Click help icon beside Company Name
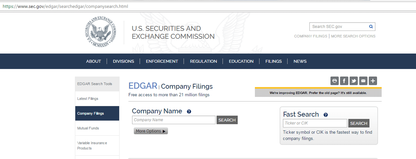Viewport: 416px width, 159px height. click(x=189, y=112)
